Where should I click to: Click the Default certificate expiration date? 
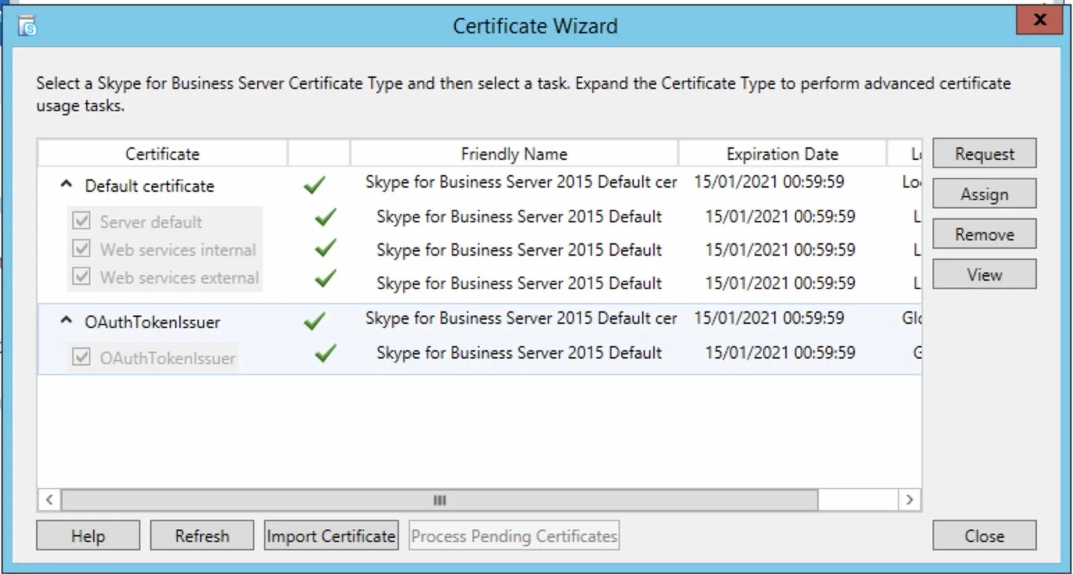pos(769,181)
